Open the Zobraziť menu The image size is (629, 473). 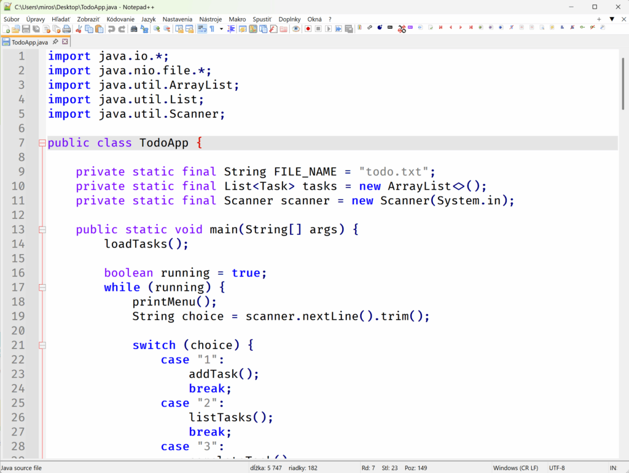[88, 19]
